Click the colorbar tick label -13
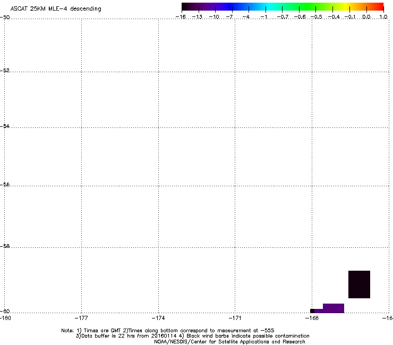Image resolution: width=393 pixels, height=345 pixels. 197,17
